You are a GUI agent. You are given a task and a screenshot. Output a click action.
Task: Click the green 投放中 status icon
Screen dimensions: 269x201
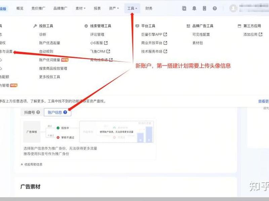[58, 128]
